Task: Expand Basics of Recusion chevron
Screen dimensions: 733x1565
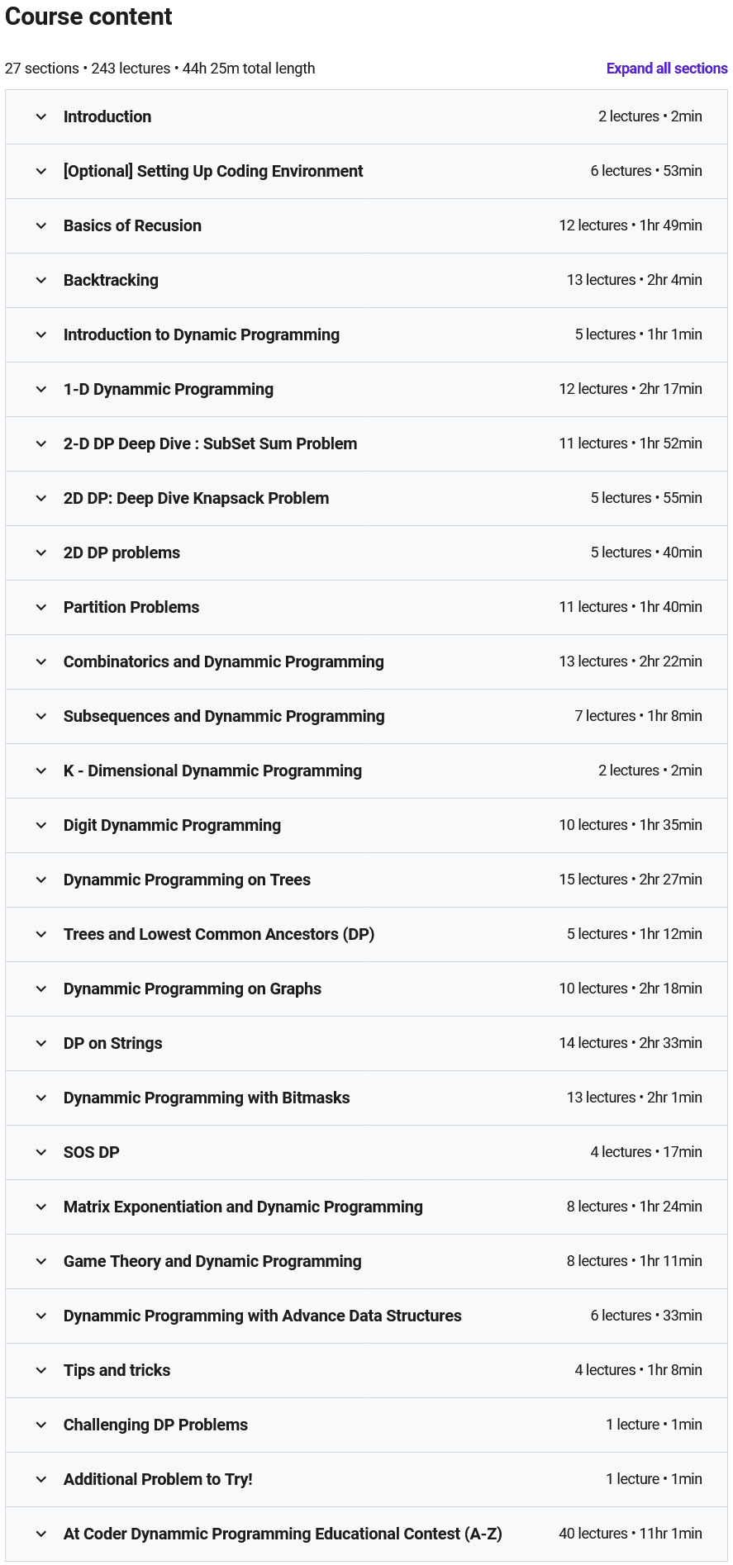Action: [x=41, y=225]
